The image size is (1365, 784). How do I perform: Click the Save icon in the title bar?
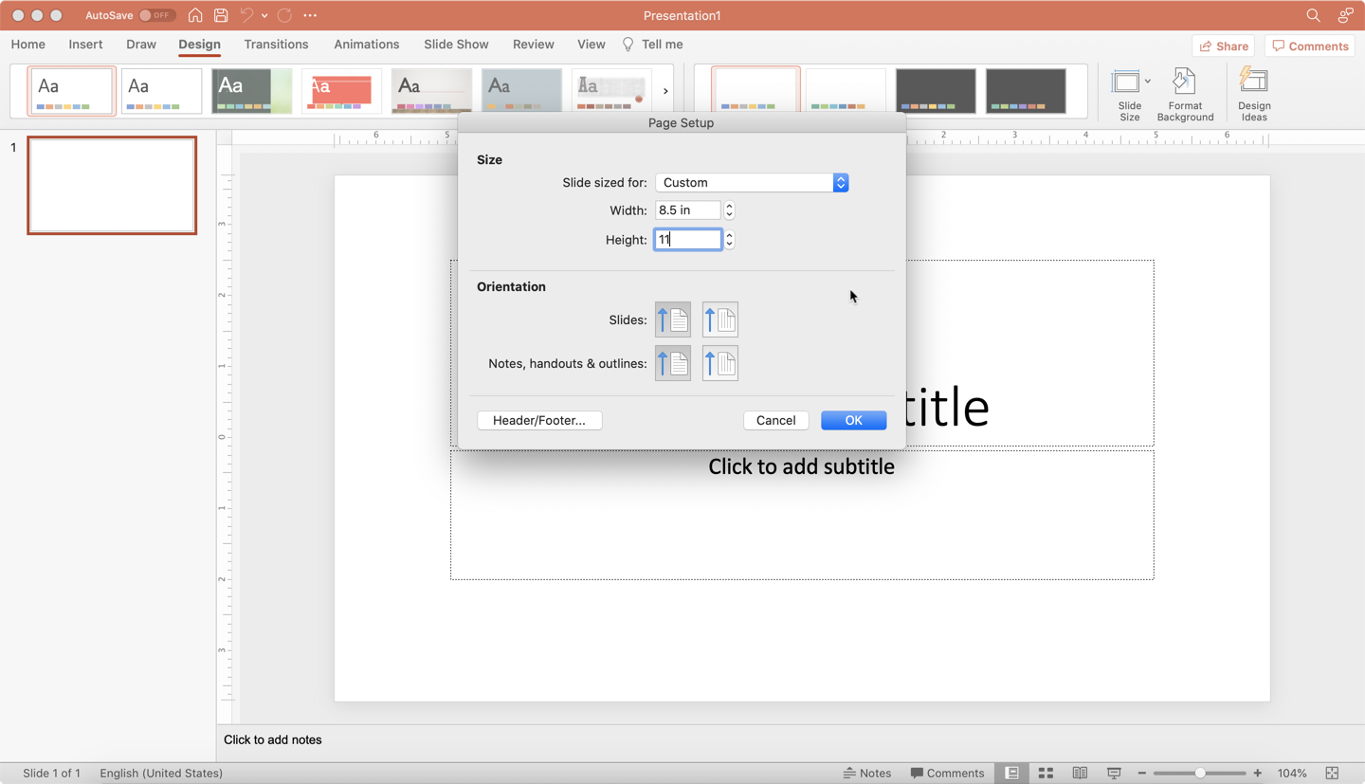[221, 15]
